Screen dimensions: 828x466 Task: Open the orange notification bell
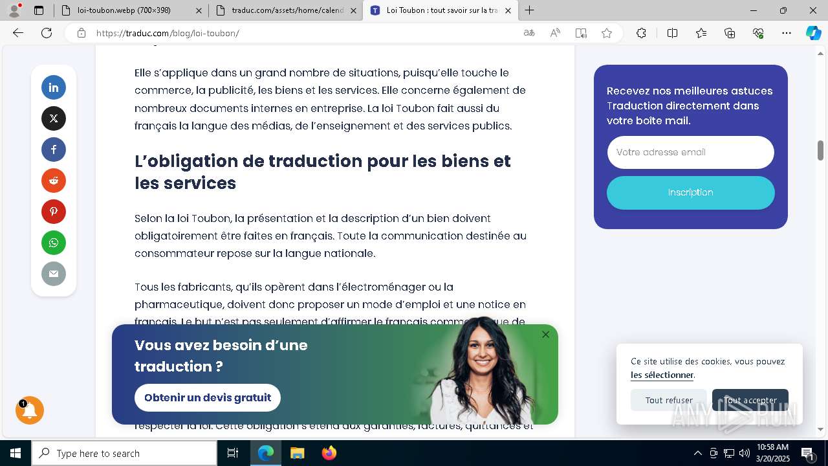(30, 410)
